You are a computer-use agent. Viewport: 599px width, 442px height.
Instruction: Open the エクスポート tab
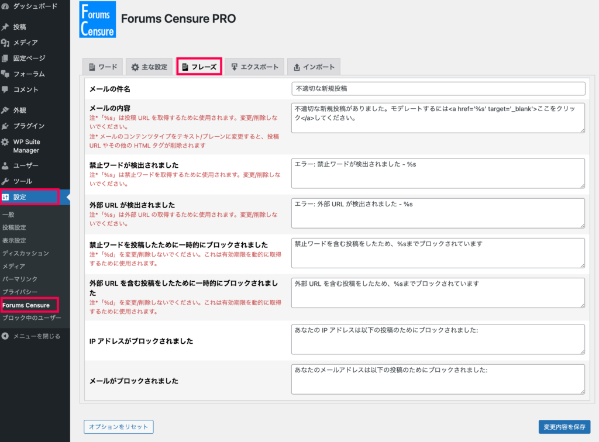254,67
